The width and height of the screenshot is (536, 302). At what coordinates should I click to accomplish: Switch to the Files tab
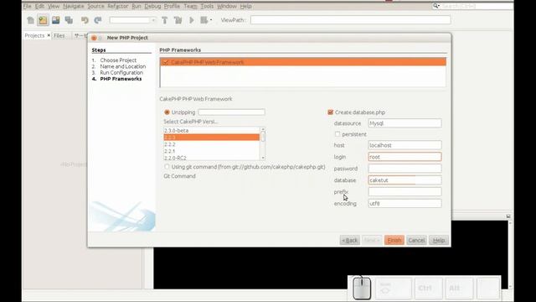coord(59,35)
